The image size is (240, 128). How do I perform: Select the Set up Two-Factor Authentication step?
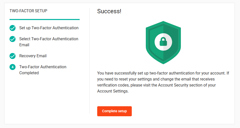tap(49, 28)
